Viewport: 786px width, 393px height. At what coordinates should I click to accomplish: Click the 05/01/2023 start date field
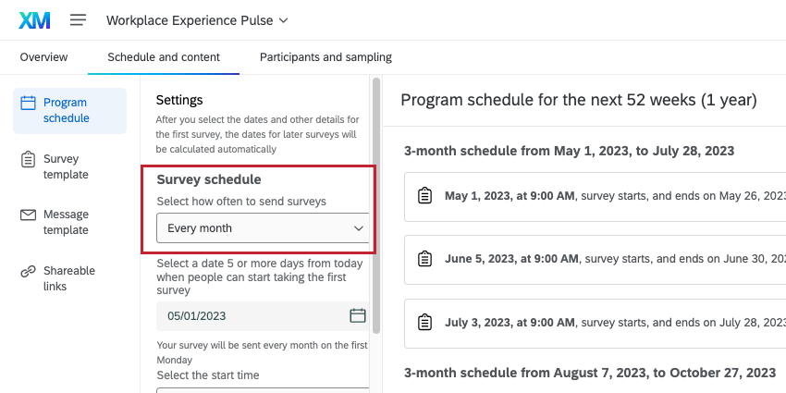click(250, 315)
